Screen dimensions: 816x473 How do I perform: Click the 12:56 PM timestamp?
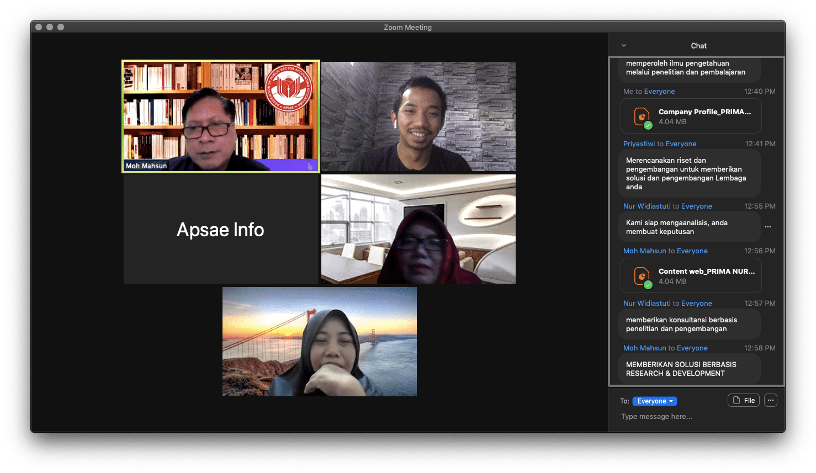point(760,251)
